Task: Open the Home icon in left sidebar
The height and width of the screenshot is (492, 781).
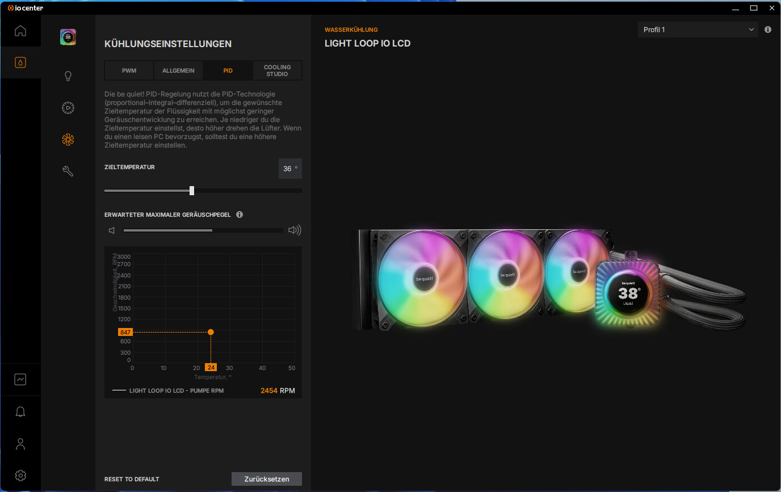Action: 20,31
